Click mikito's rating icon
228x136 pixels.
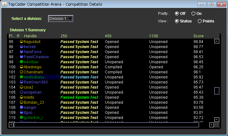(22, 97)
